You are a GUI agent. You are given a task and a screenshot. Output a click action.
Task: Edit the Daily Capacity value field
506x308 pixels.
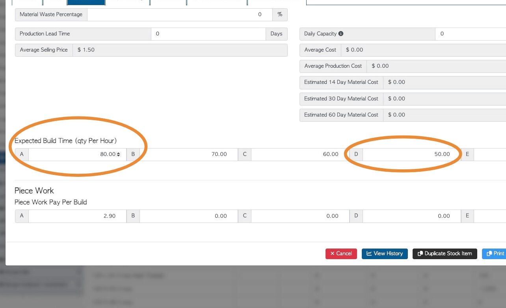point(471,34)
